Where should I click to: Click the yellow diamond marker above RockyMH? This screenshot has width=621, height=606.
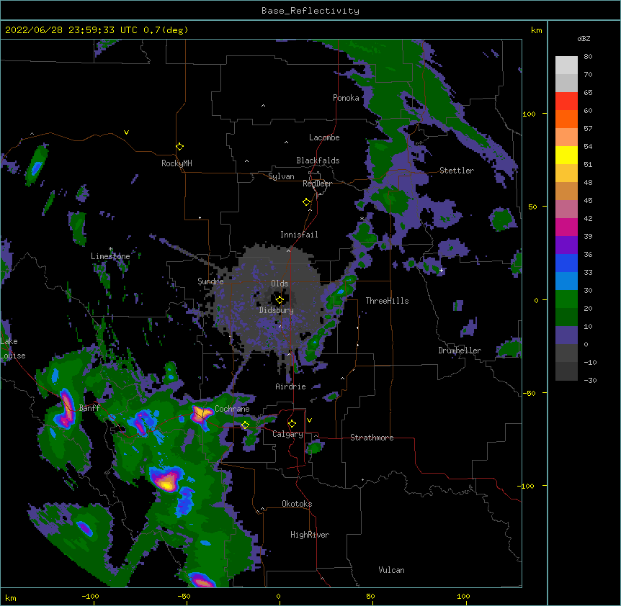(x=180, y=147)
